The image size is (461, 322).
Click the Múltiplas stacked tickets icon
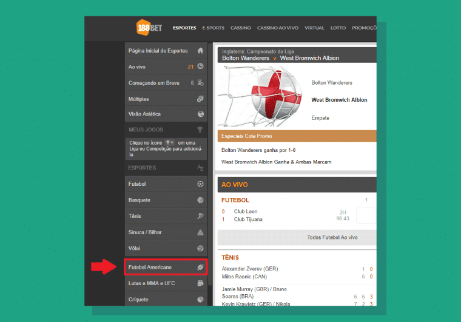pyautogui.click(x=200, y=99)
